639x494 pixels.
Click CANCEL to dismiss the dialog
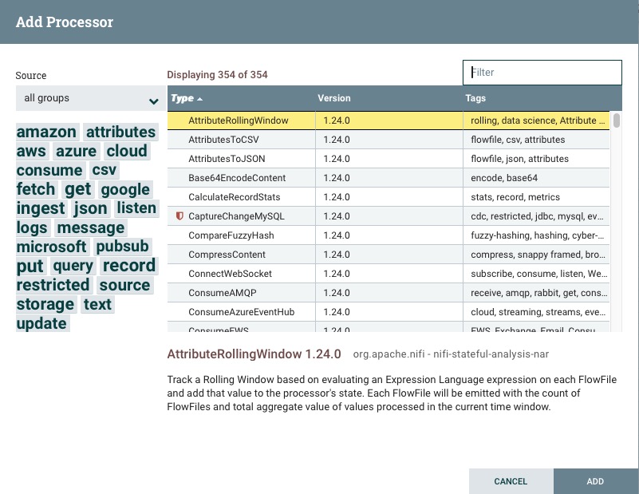point(511,481)
